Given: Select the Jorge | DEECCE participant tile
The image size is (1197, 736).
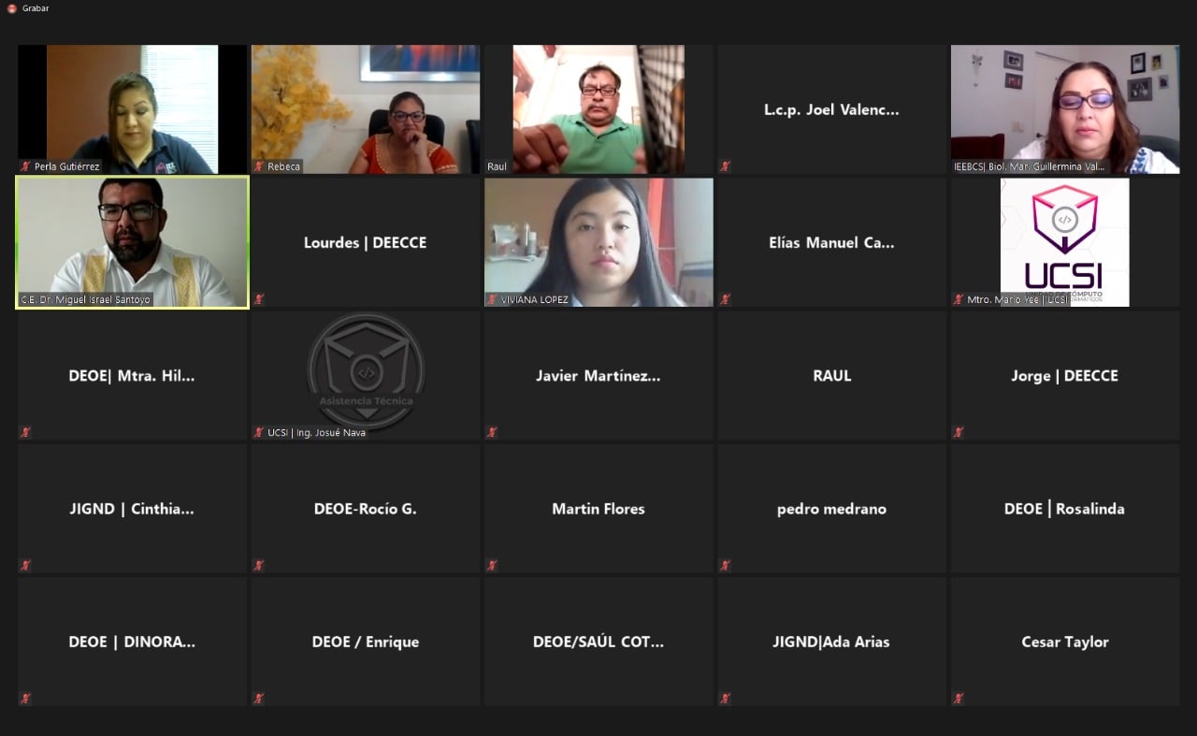Looking at the screenshot, I should [1064, 375].
